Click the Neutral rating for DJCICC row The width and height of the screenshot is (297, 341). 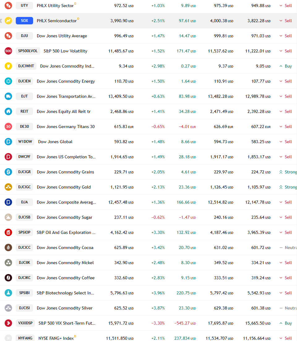click(288, 247)
